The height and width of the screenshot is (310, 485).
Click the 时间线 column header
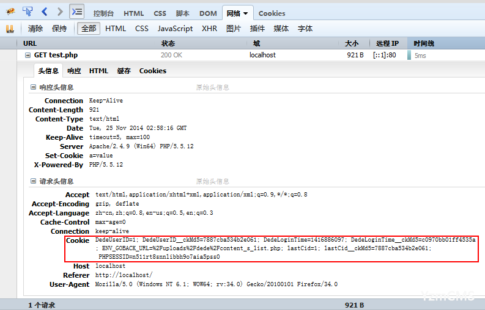click(x=424, y=43)
